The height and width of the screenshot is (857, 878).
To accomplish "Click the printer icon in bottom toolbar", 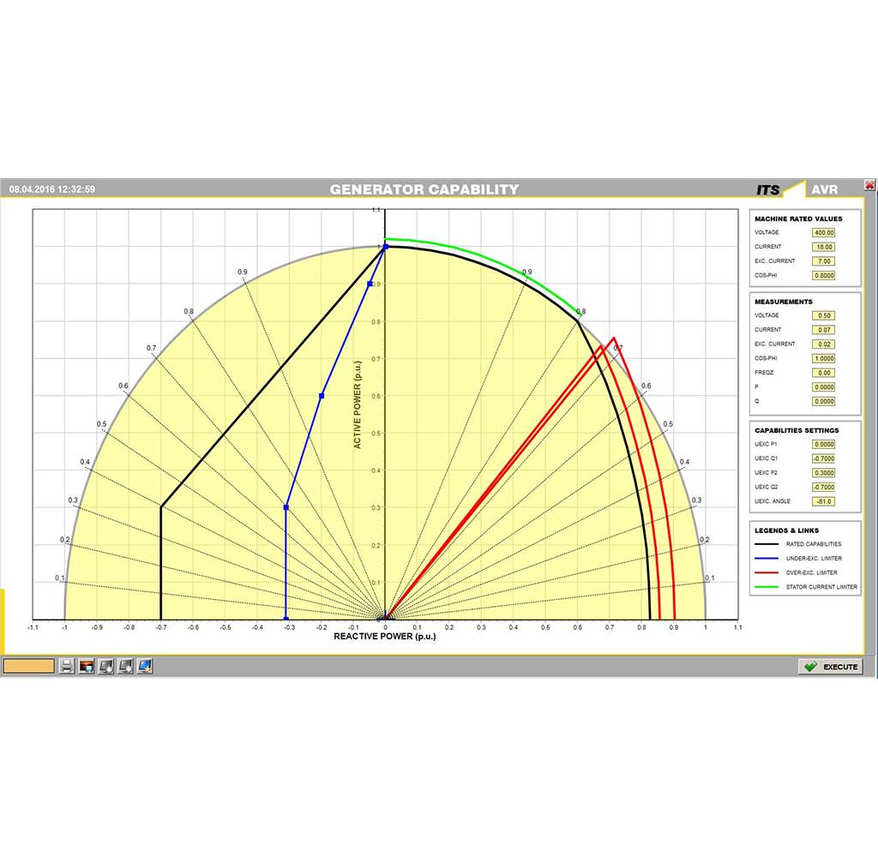I will [67, 666].
